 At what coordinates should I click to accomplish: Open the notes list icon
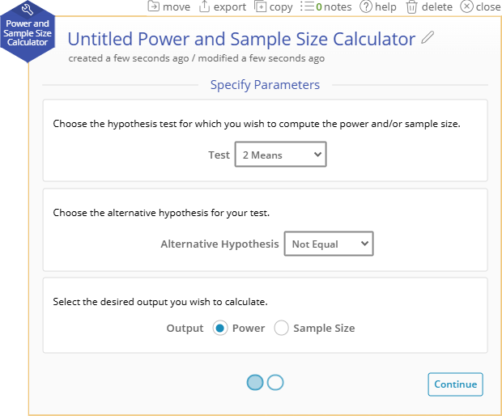pyautogui.click(x=308, y=6)
